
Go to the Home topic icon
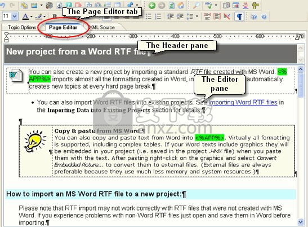[181, 5]
